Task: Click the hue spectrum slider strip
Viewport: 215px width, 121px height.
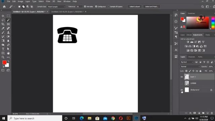Action: tap(213, 23)
